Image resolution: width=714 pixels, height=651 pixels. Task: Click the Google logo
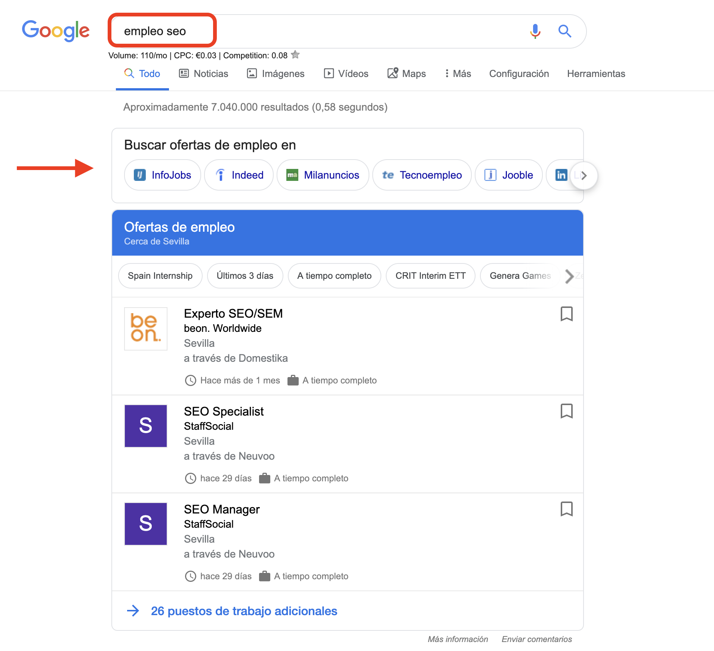(56, 31)
